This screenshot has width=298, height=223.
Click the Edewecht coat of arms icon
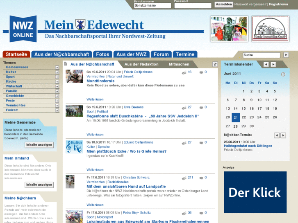pos(80,24)
